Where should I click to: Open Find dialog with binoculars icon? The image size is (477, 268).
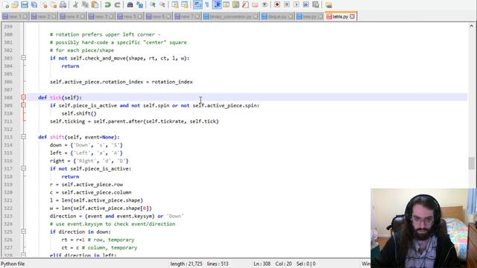tap(130, 4)
